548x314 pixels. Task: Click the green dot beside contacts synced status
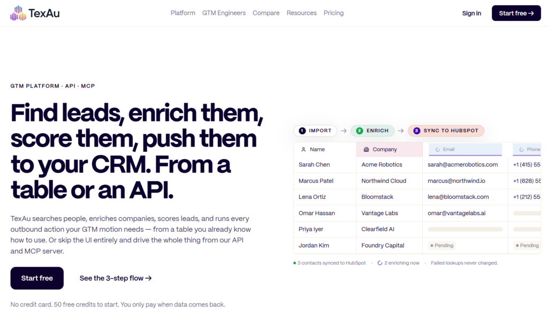(295, 263)
